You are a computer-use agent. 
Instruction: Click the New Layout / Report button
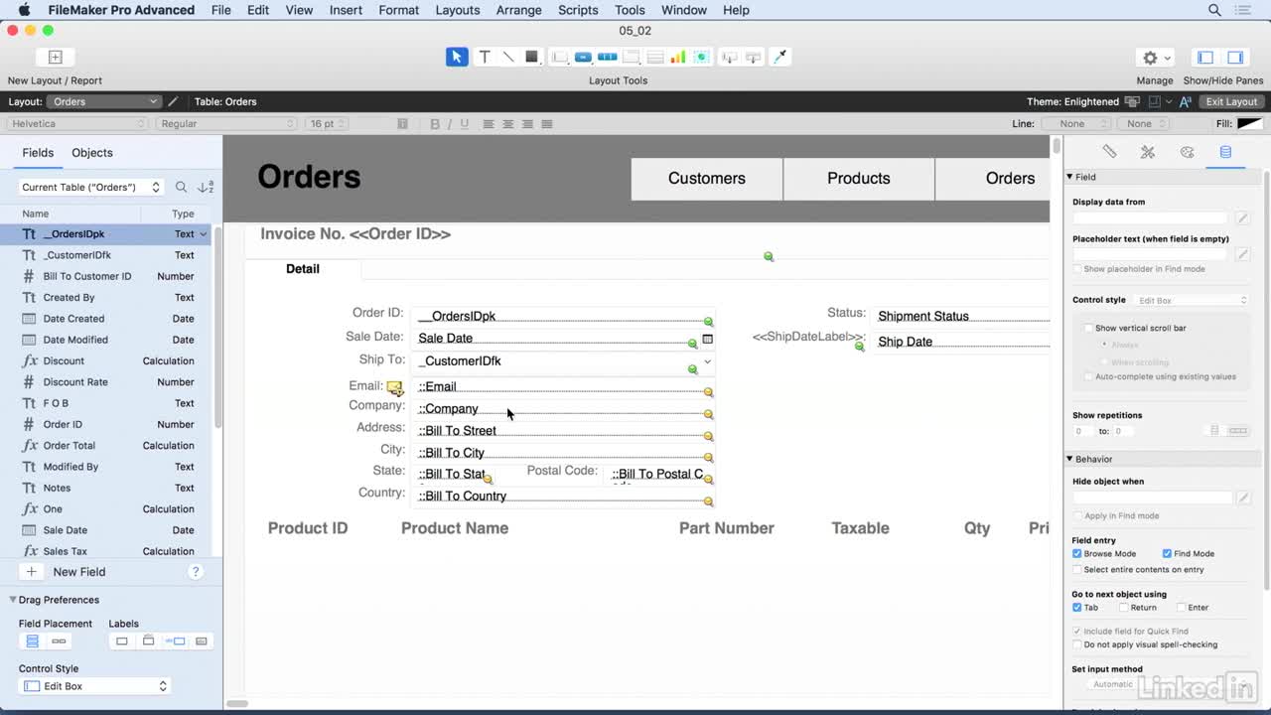(x=56, y=58)
